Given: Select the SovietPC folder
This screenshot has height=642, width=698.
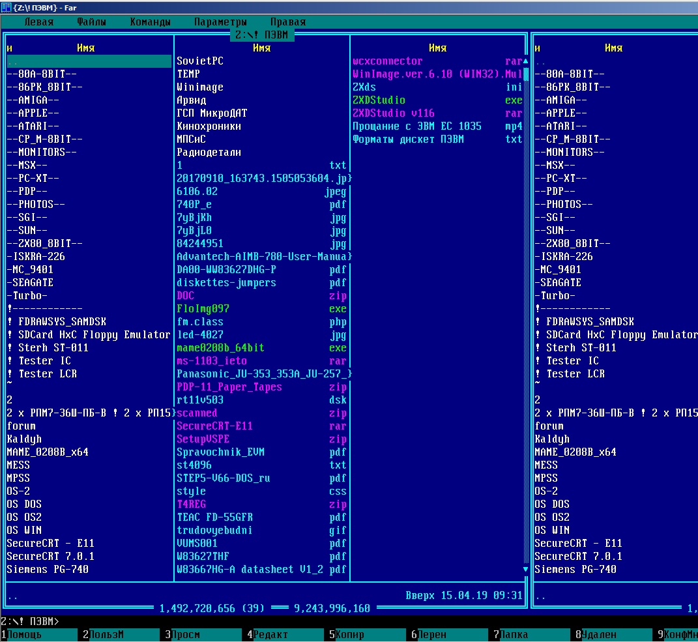Looking at the screenshot, I should point(200,61).
